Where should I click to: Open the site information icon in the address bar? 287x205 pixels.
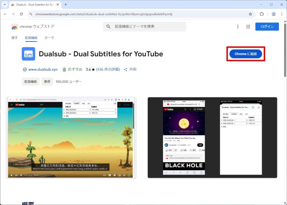click(31, 14)
